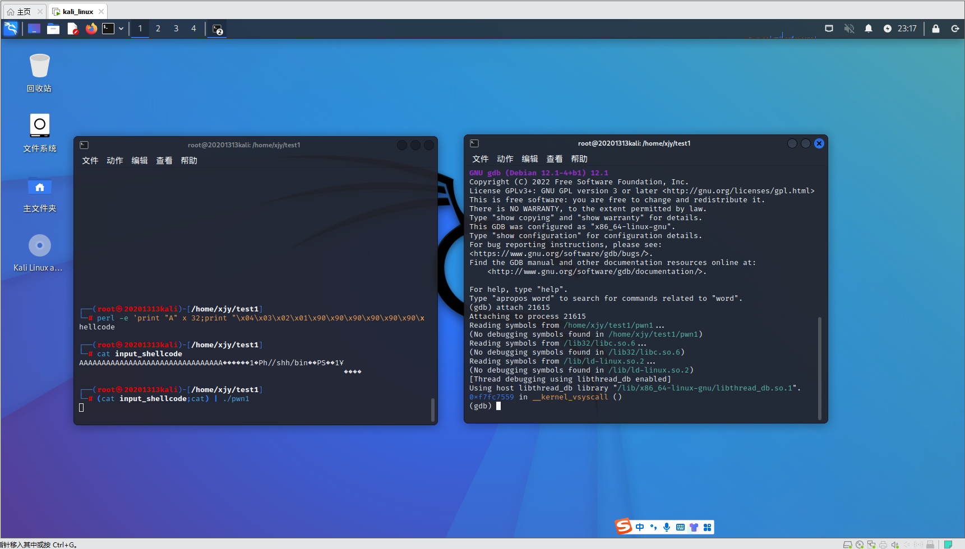Click the left terminal scrollbar
Image resolution: width=965 pixels, height=549 pixels.
tap(432, 410)
